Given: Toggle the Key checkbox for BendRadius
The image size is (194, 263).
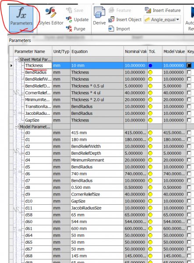Looking at the screenshot, I should [189, 72].
